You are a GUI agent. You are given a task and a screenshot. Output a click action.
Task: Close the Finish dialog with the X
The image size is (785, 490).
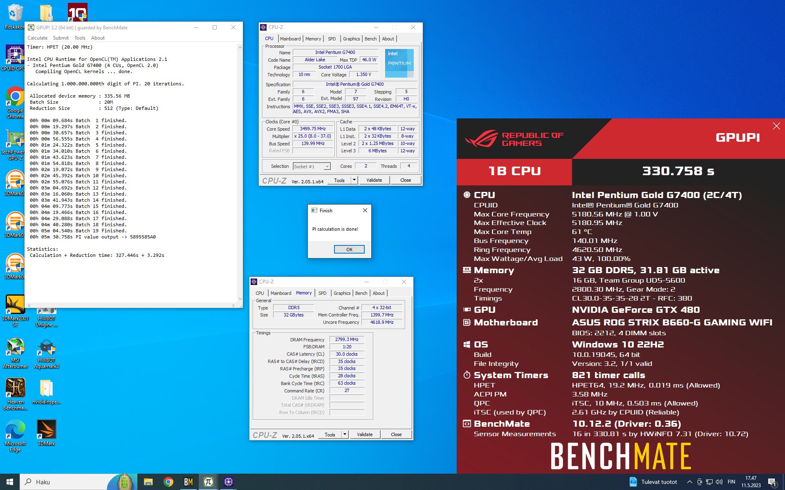365,210
